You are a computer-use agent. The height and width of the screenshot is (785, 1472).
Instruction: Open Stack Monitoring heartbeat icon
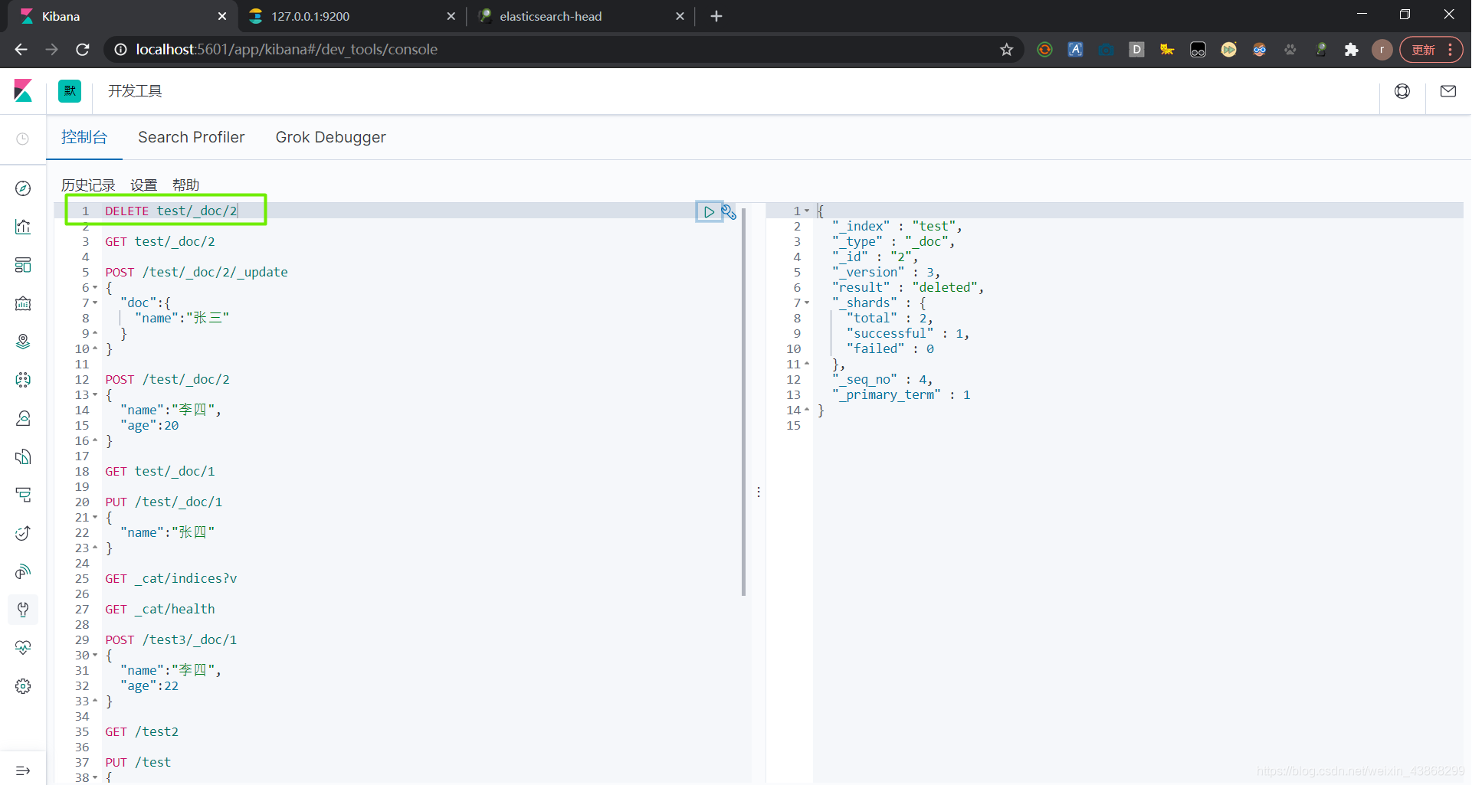pos(23,648)
